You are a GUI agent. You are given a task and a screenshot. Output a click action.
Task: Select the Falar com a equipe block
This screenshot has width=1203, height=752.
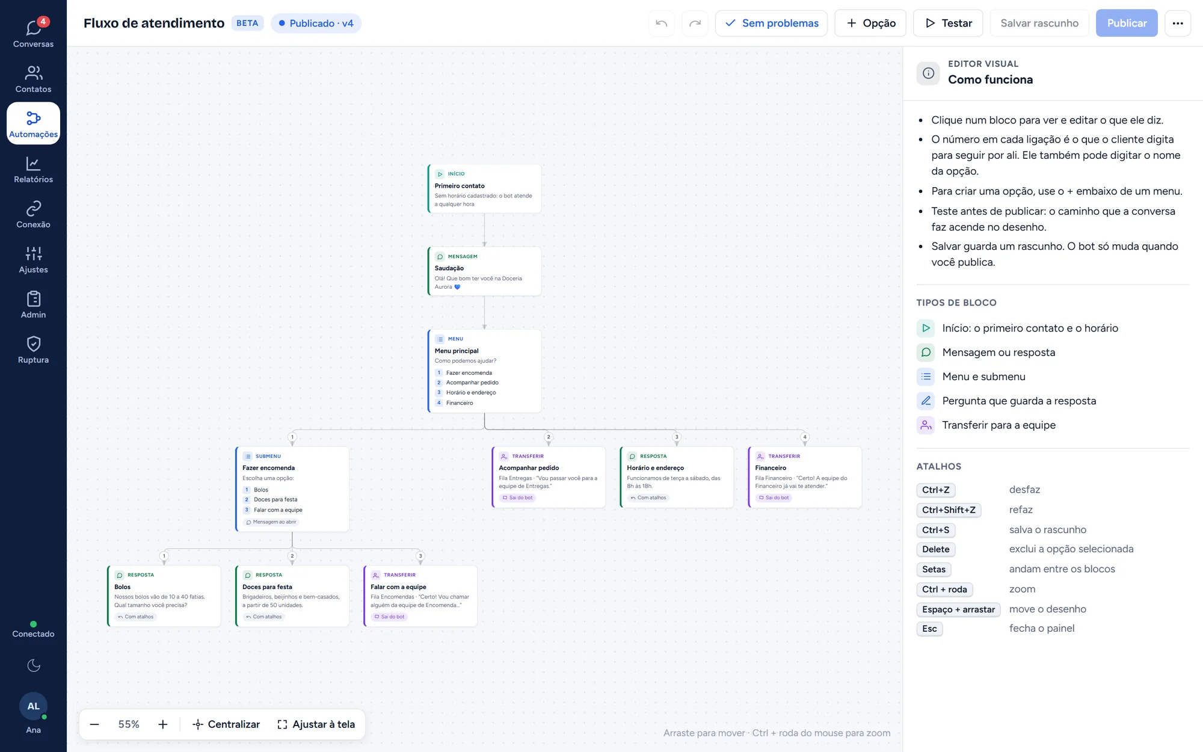click(x=420, y=596)
